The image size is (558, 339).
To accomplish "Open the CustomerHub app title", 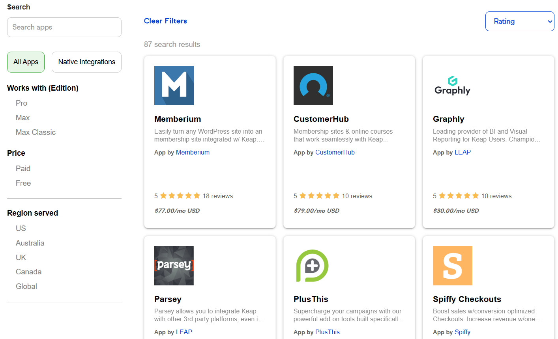I will (x=321, y=119).
